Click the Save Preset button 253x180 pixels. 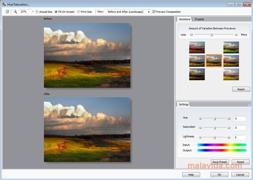[220, 162]
